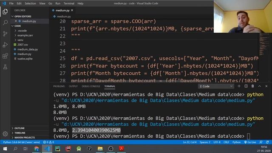Expand the example.zarr folder
The height and width of the screenshot is (153, 272).
29,35
